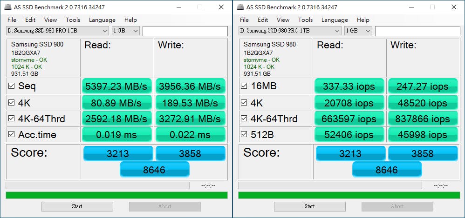The image size is (465, 218).
Task: Toggle 4K-64Thrd checkbox in left window
Action: [11, 119]
